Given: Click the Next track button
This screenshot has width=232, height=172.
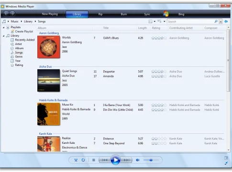Looking at the screenshot, I should click(126, 160).
